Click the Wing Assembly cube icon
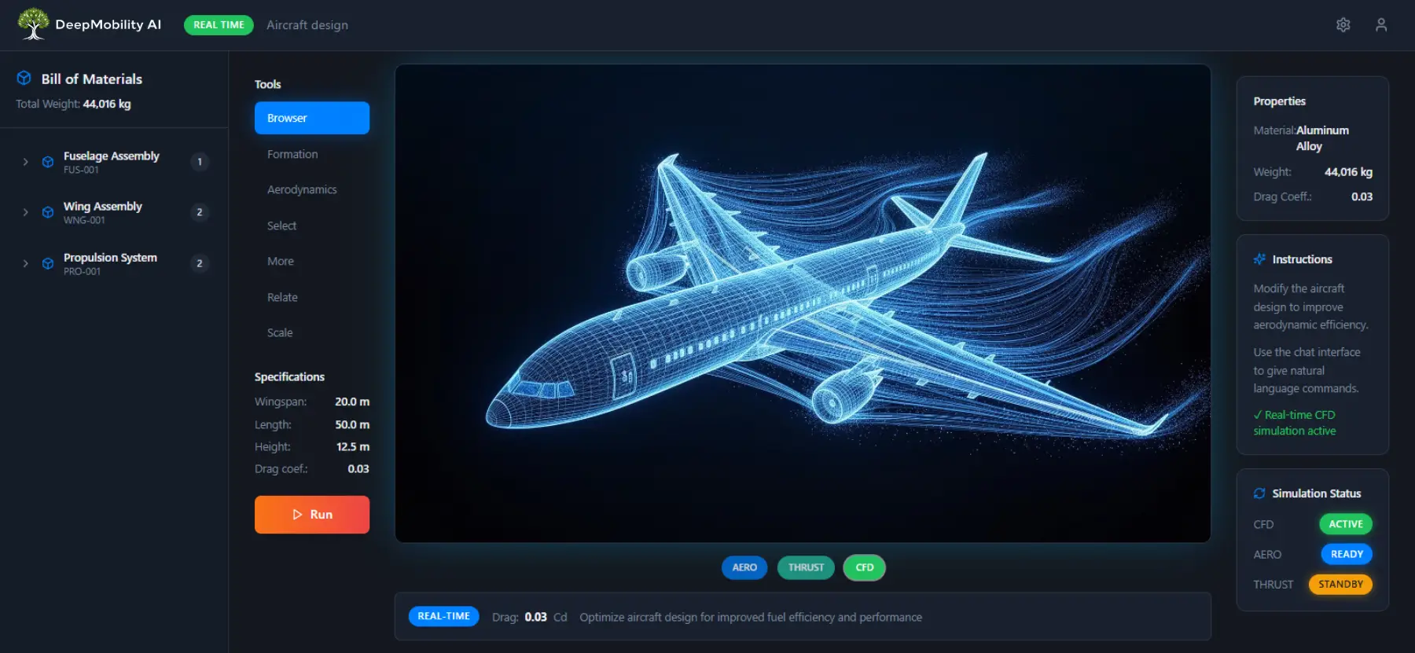1415x653 pixels. pos(48,212)
